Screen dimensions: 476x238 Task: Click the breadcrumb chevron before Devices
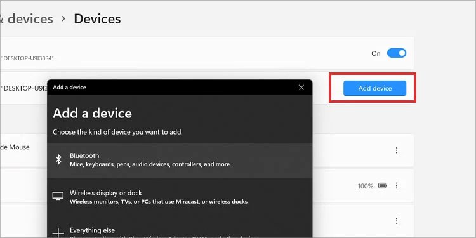coord(63,19)
